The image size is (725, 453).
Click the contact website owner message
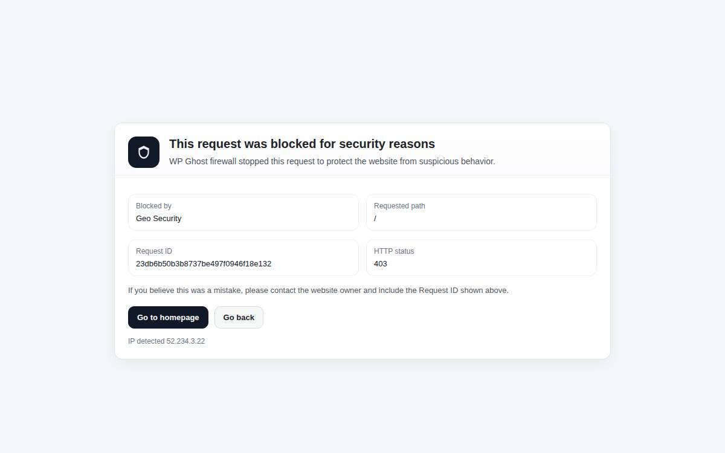point(318,291)
